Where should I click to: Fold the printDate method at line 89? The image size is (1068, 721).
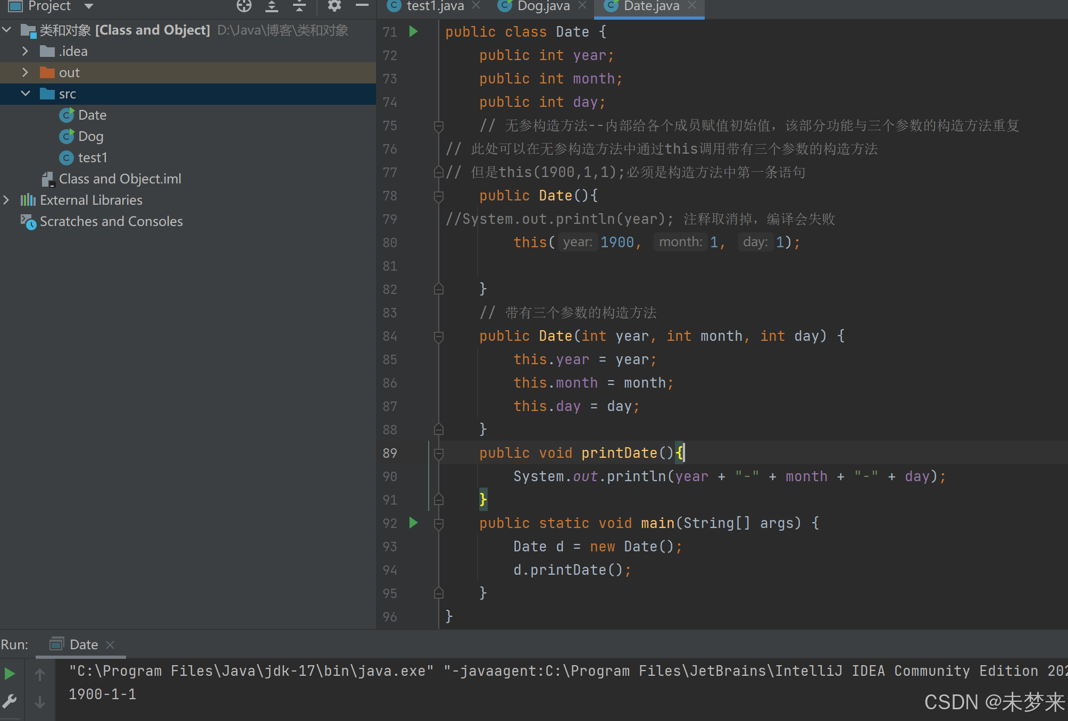pyautogui.click(x=439, y=454)
